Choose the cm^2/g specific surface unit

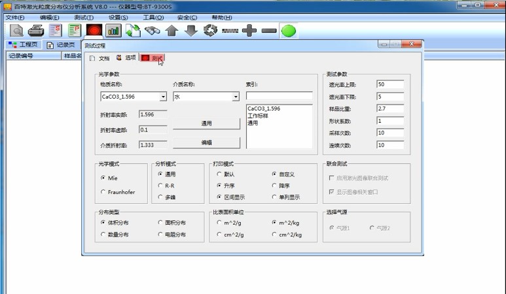[x=219, y=235]
